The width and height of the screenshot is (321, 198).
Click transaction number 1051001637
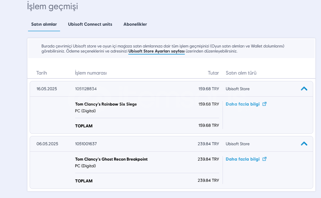pyautogui.click(x=86, y=144)
